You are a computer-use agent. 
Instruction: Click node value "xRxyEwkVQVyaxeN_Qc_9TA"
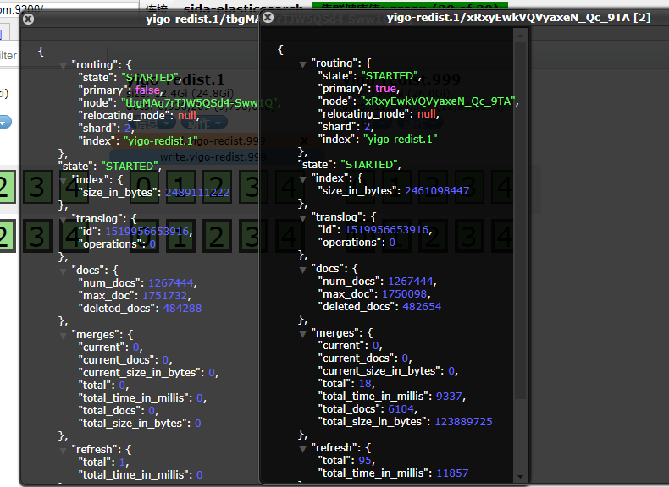pyautogui.click(x=438, y=101)
